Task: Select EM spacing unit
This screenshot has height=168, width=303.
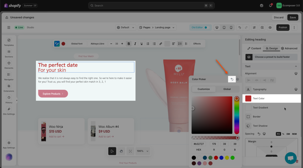Action: (x=288, y=134)
